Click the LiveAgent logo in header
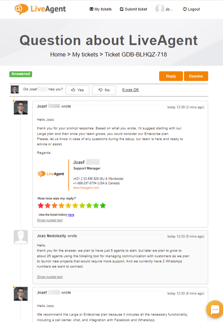Screen dimensions: 223x322 40,9
